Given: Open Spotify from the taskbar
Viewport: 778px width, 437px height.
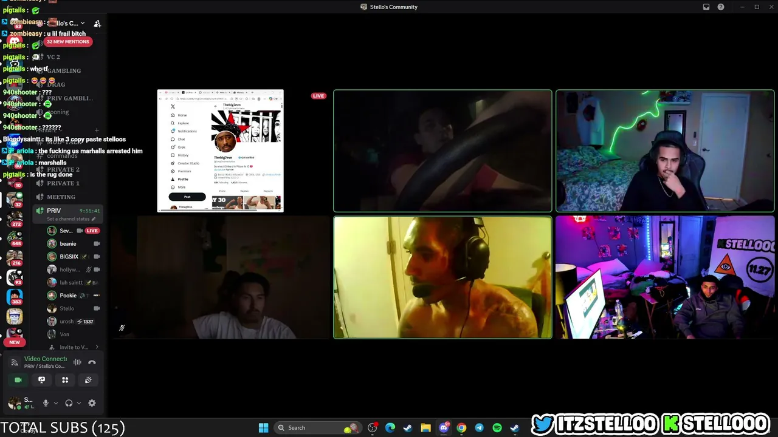Looking at the screenshot, I should pyautogui.click(x=497, y=428).
